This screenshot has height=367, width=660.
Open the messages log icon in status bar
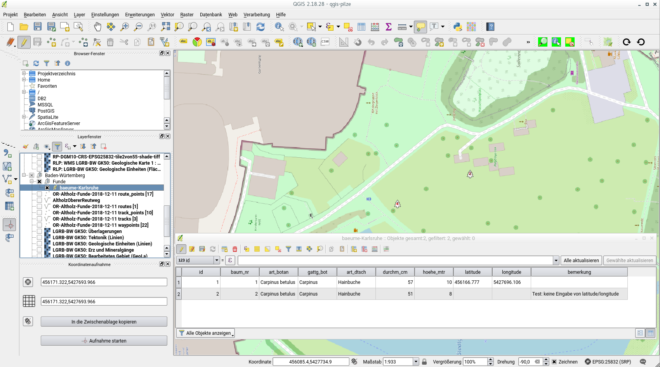[x=643, y=362]
